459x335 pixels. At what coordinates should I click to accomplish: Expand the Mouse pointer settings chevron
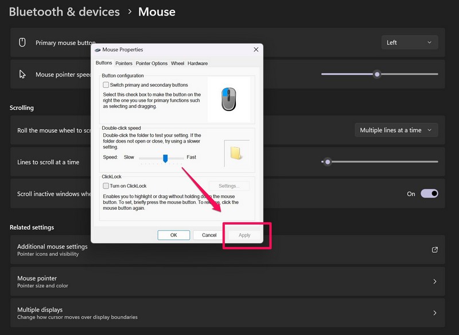[434, 282]
